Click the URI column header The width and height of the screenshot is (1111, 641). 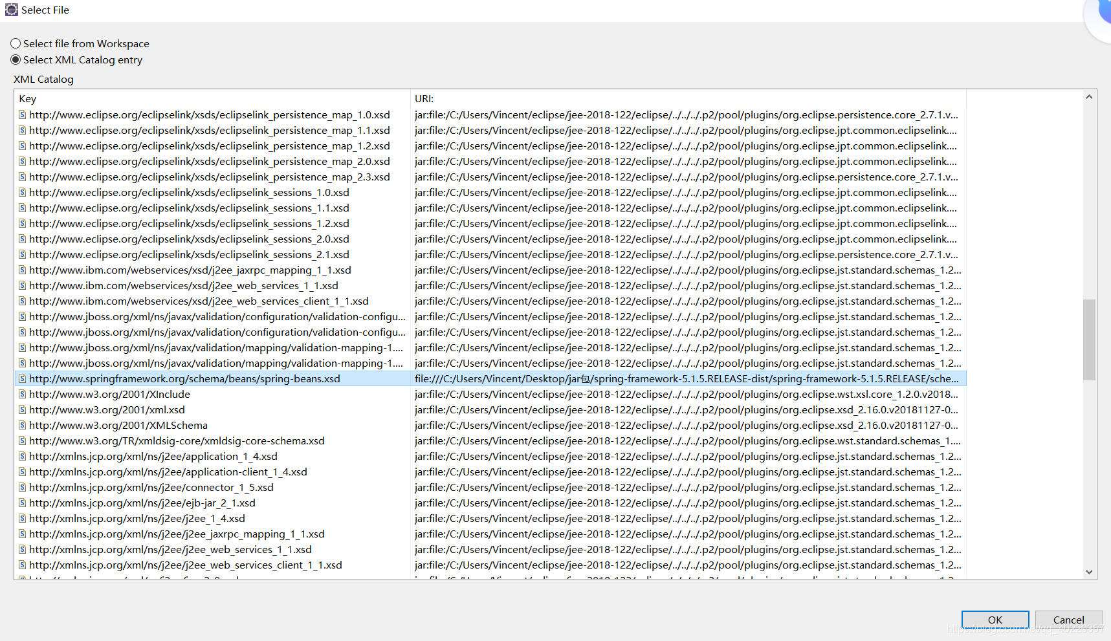click(424, 99)
